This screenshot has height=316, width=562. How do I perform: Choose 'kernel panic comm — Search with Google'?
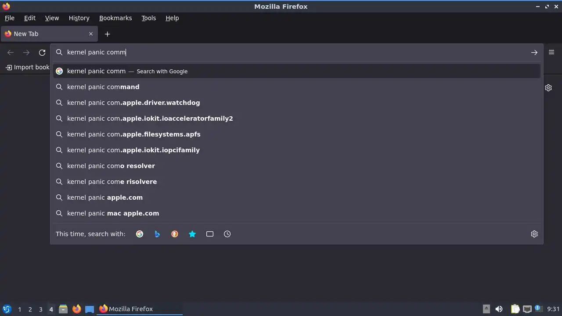click(x=297, y=71)
